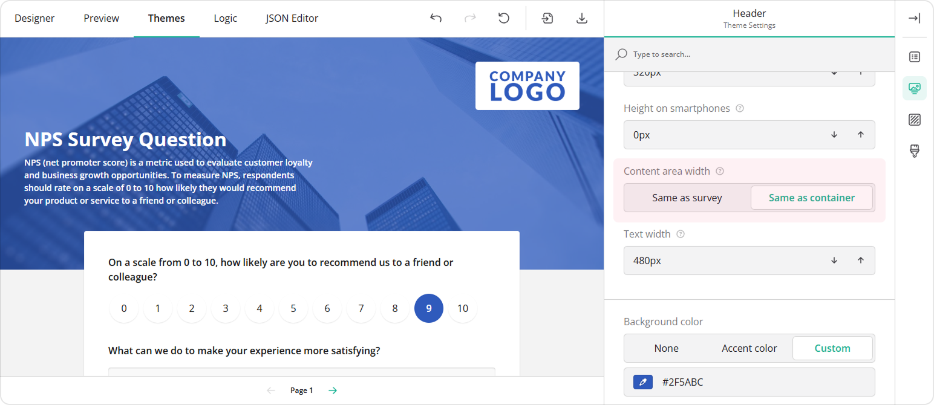The image size is (934, 405).
Task: Reset the theme using the reset icon
Action: [504, 18]
